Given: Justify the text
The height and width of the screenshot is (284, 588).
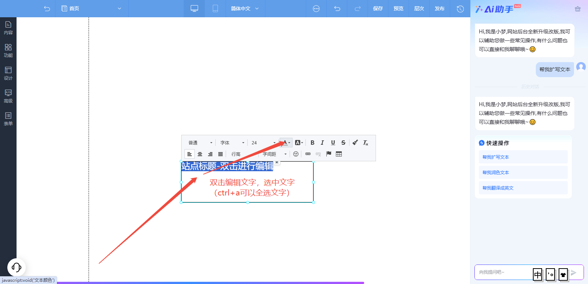Looking at the screenshot, I should click(x=220, y=154).
